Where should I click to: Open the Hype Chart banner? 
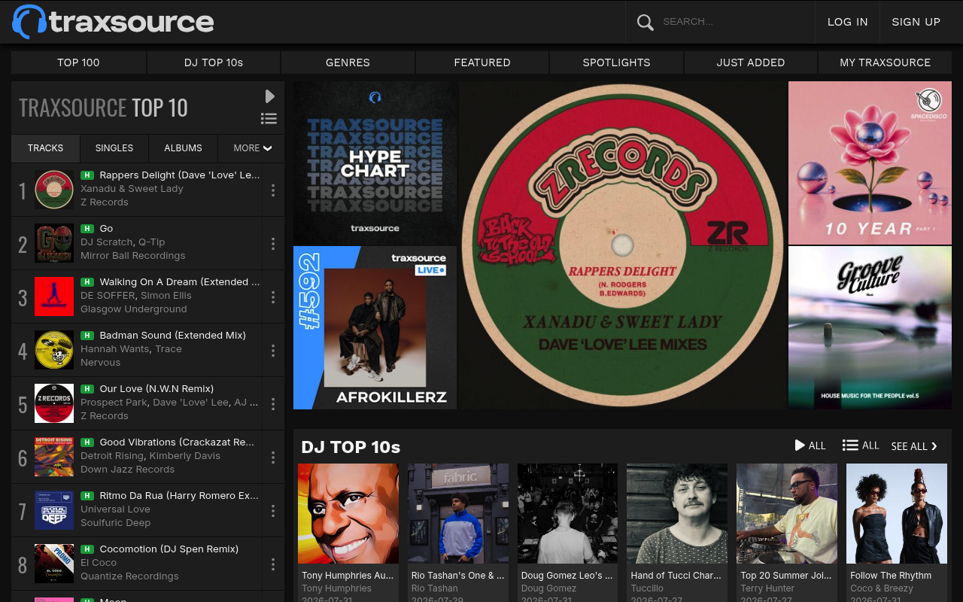(375, 163)
